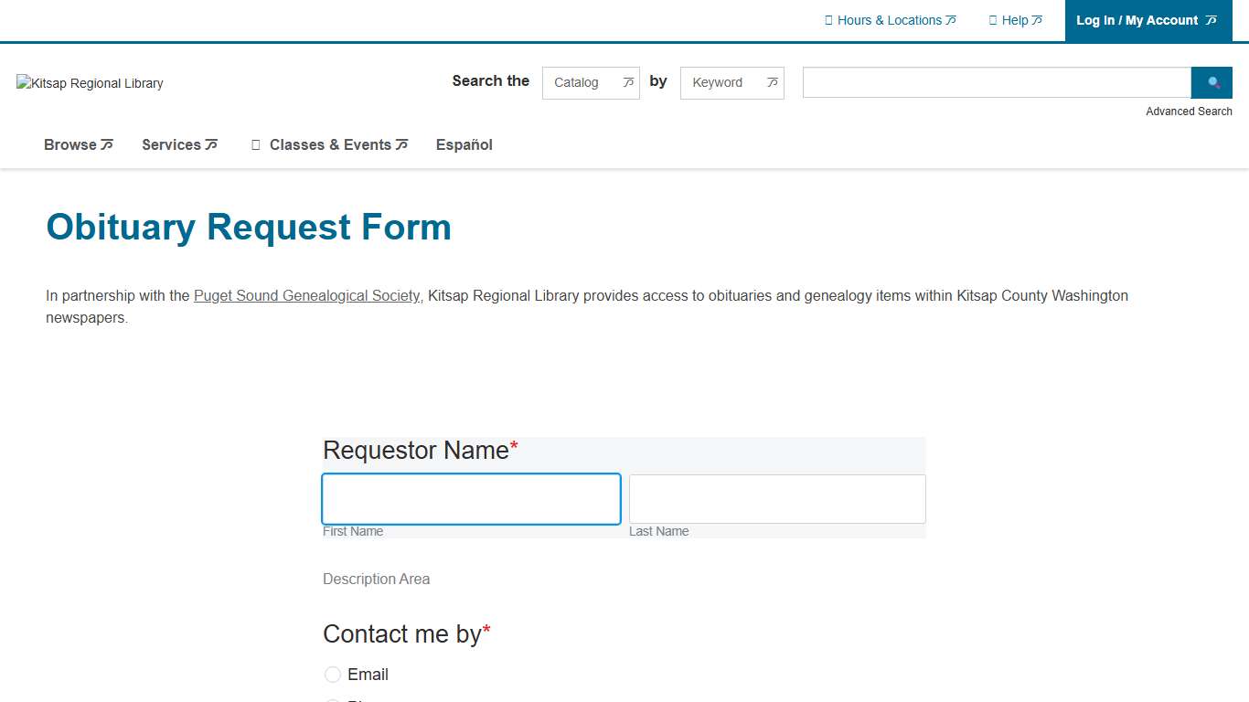The width and height of the screenshot is (1249, 702).
Task: Click the Kitsap Regional Library logo
Action: point(90,83)
